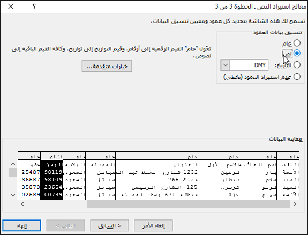Click the إنهاء (Finish) button
308x235 pixels.
pyautogui.click(x=22, y=225)
